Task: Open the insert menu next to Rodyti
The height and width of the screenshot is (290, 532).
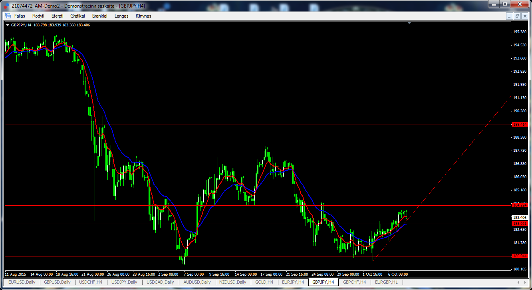Action: (57, 16)
